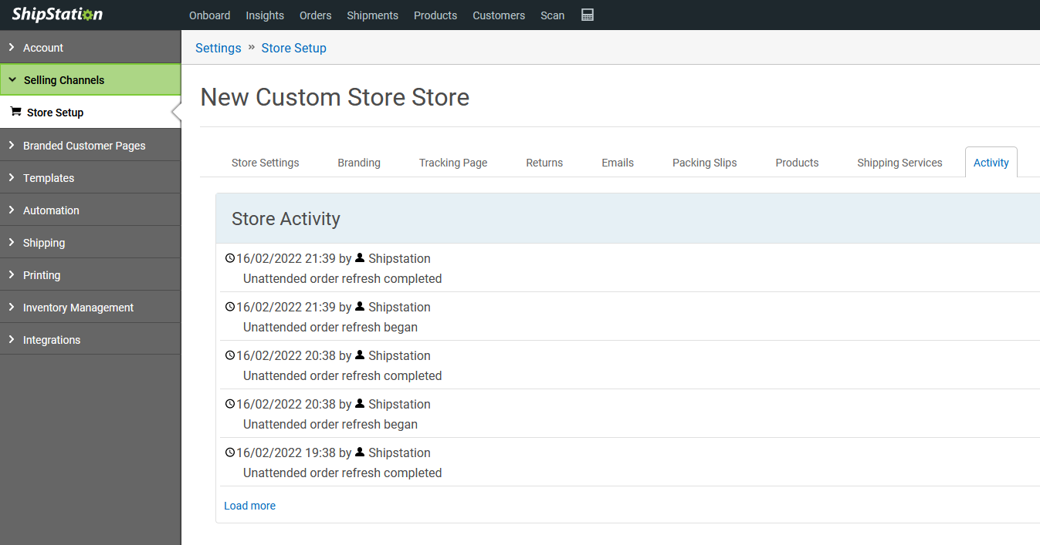Select Store Setup in the sidebar

pyautogui.click(x=55, y=113)
